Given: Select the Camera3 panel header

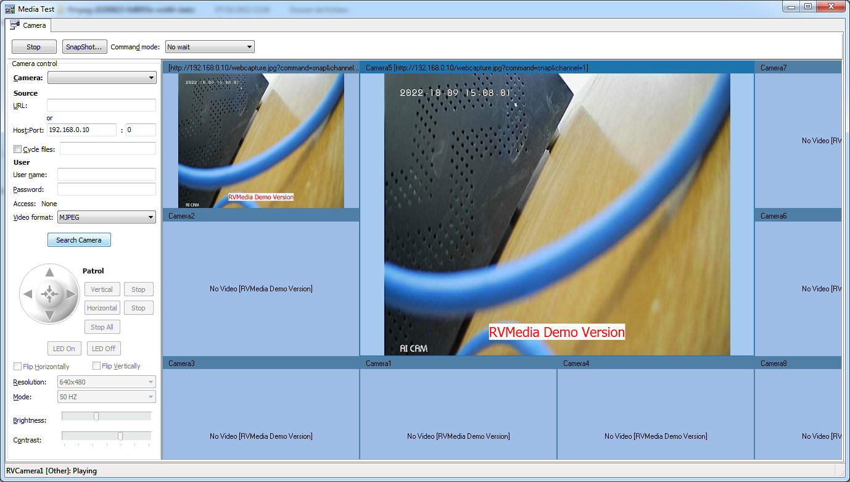Looking at the screenshot, I should (261, 363).
